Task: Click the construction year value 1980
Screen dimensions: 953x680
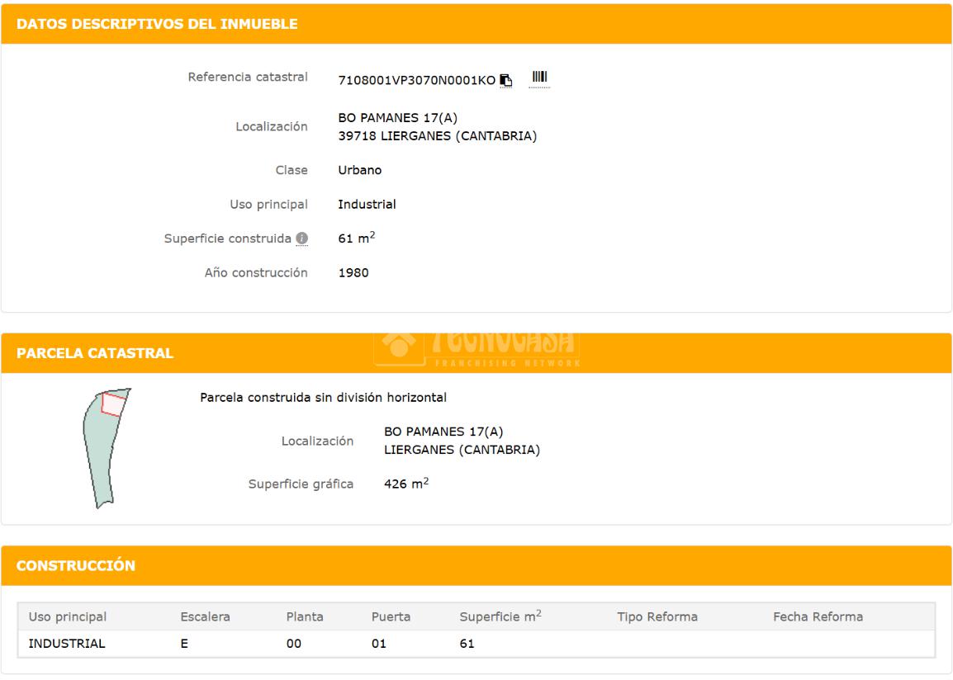Action: [x=353, y=273]
